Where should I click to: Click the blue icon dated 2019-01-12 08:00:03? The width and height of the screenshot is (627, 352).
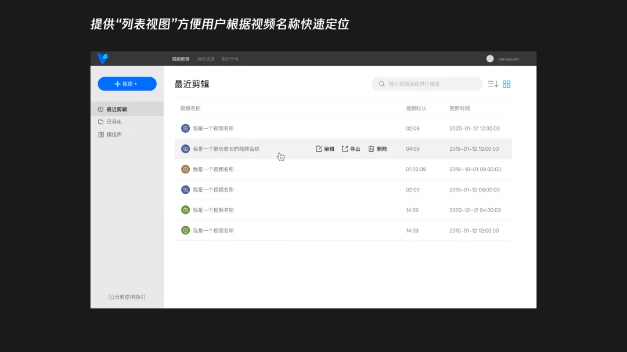pyautogui.click(x=185, y=190)
